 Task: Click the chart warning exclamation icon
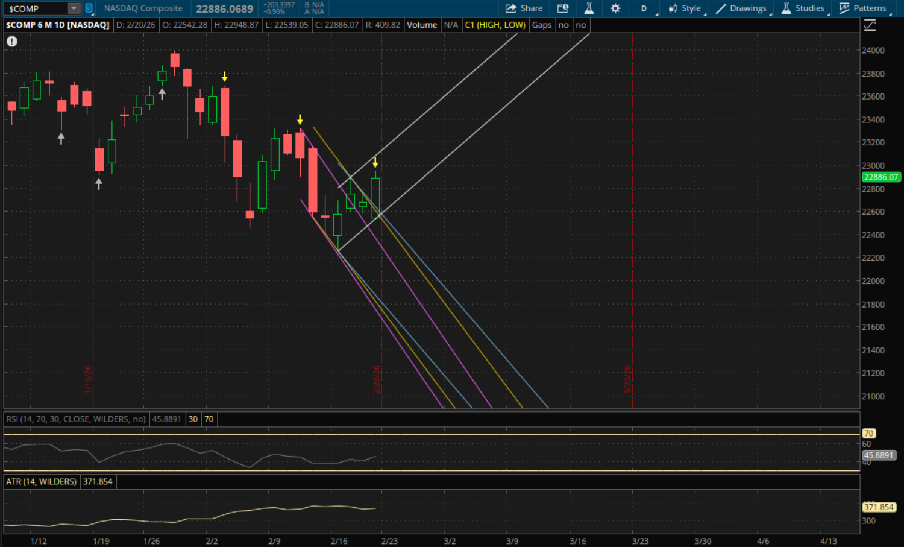12,42
